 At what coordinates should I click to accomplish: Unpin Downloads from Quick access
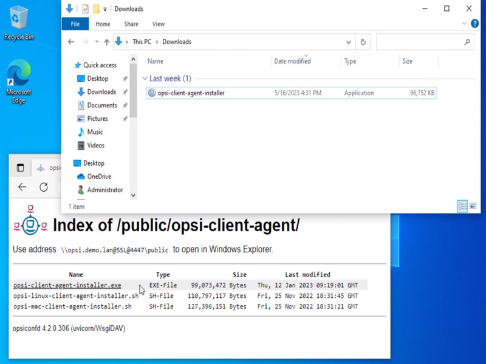point(124,92)
